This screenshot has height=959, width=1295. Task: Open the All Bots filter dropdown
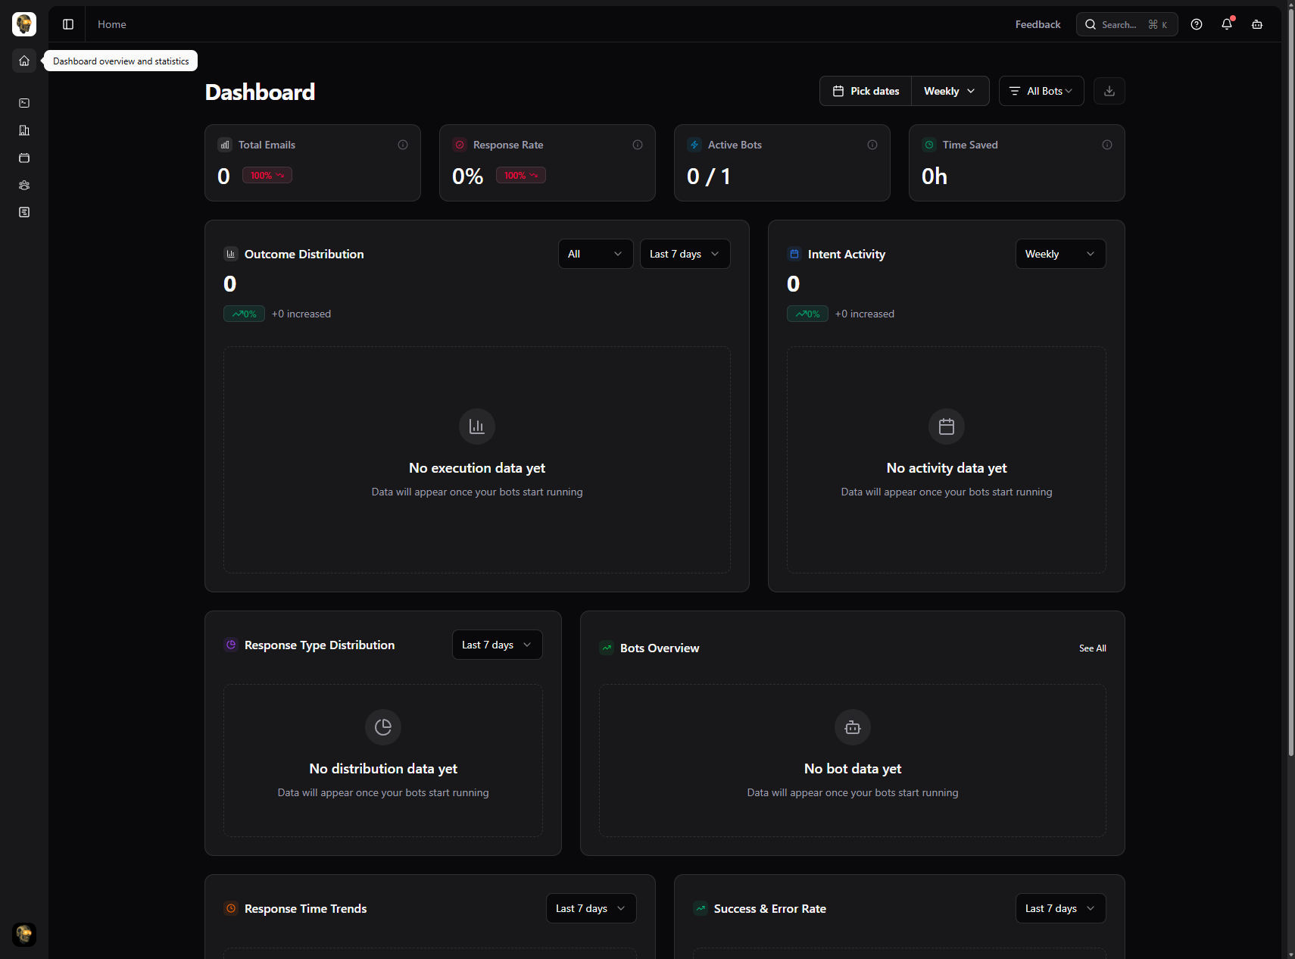click(x=1041, y=91)
